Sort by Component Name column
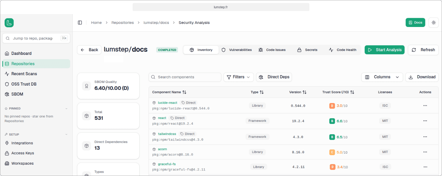Screen dimensions: 442x176 (169, 92)
